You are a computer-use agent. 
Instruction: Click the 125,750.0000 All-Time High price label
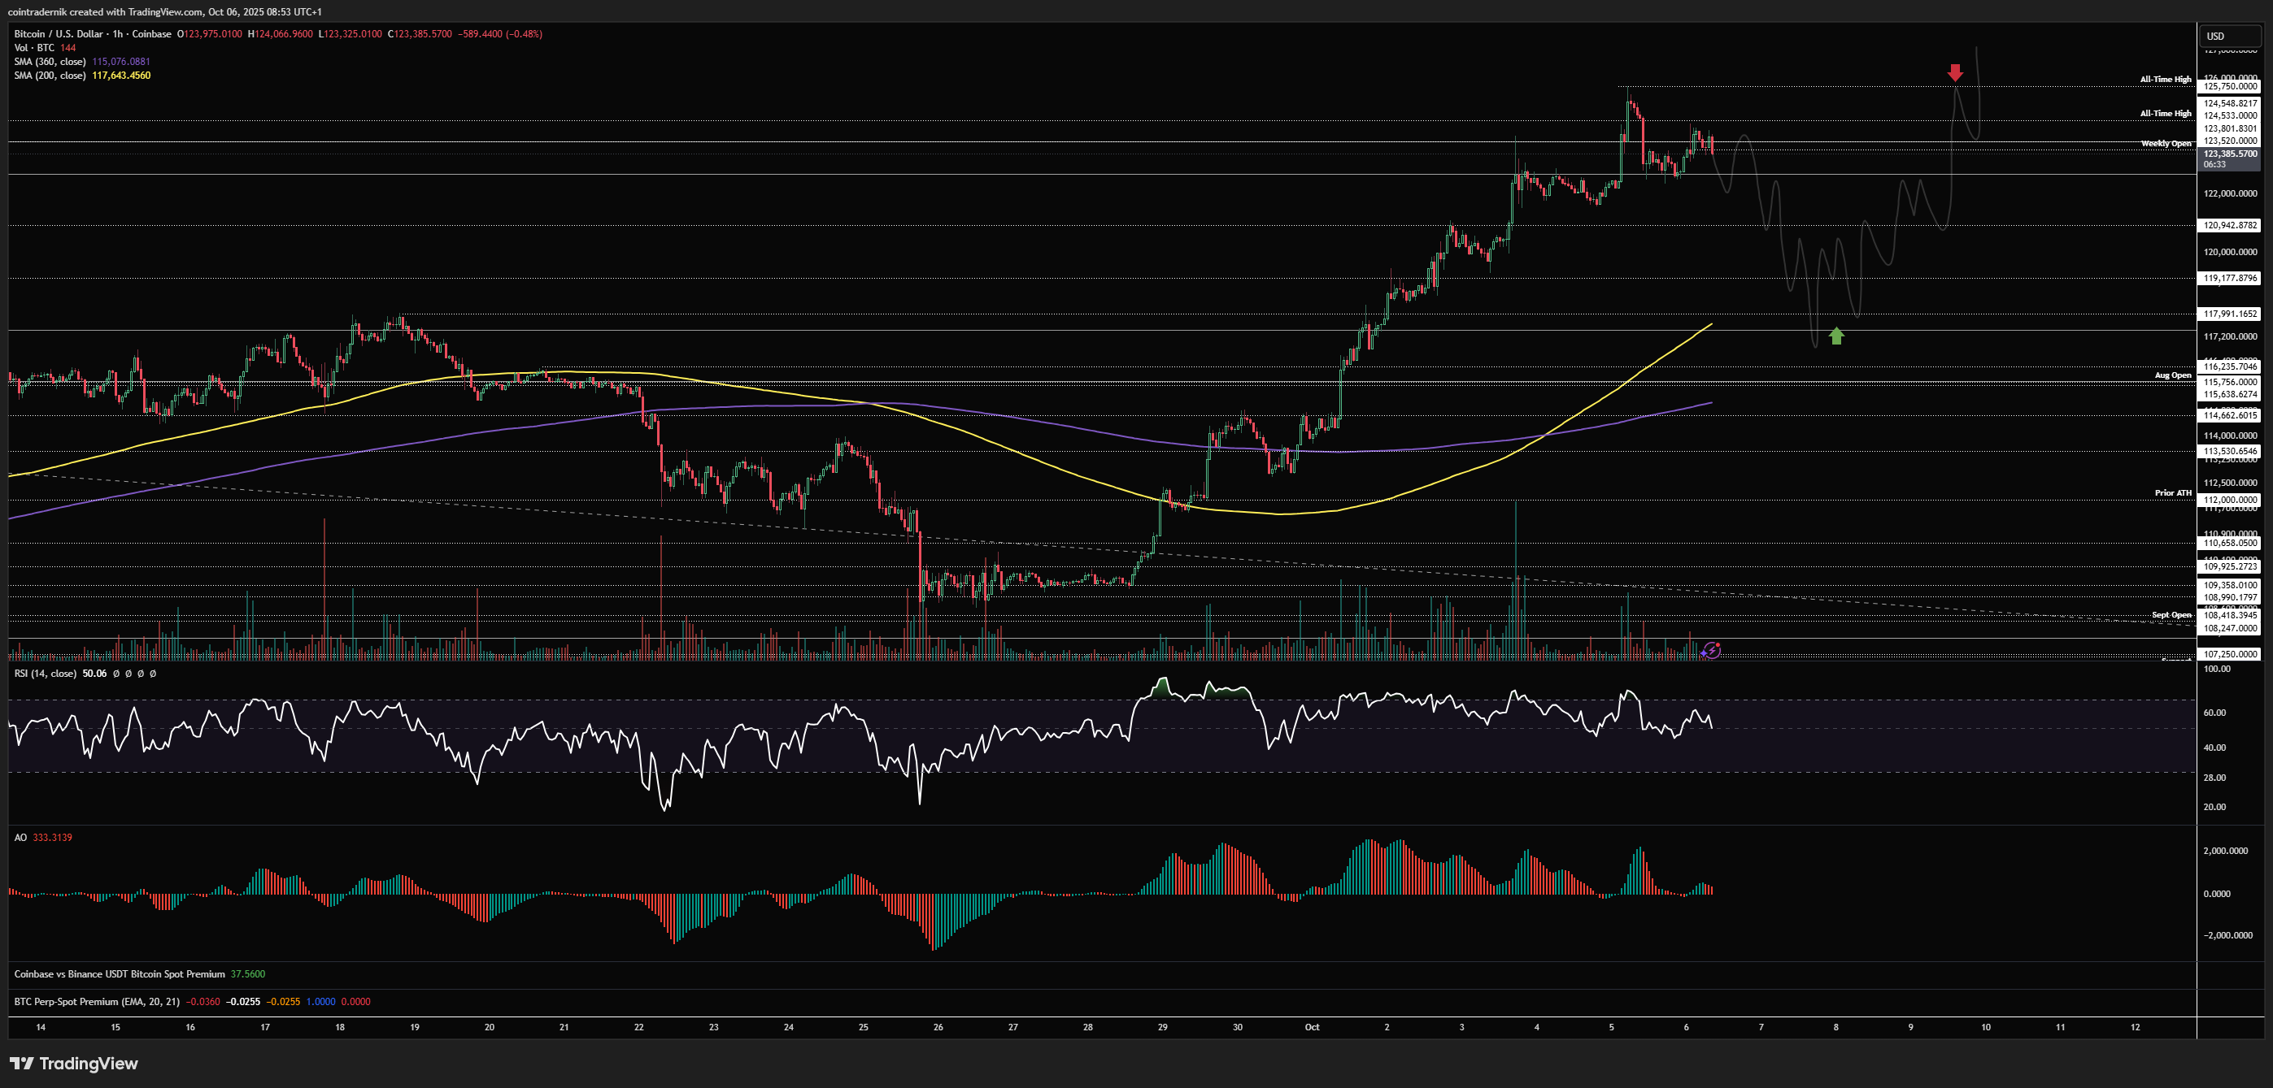(2230, 86)
